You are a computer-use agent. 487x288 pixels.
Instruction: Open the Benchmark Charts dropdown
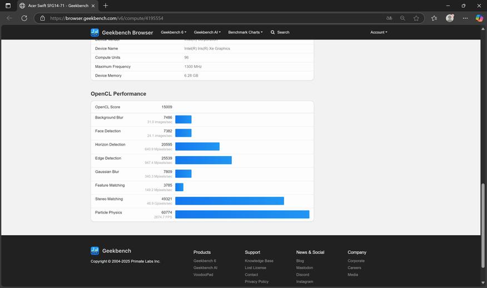point(245,32)
